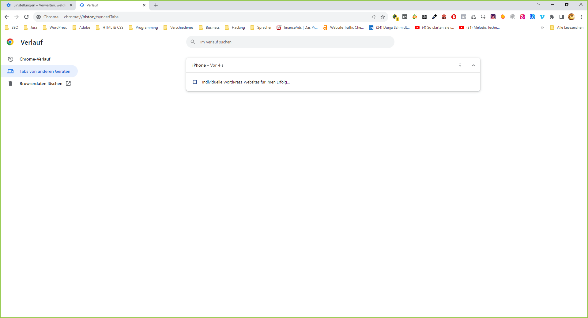Collapse the iPhone device section
The image size is (588, 318).
473,65
